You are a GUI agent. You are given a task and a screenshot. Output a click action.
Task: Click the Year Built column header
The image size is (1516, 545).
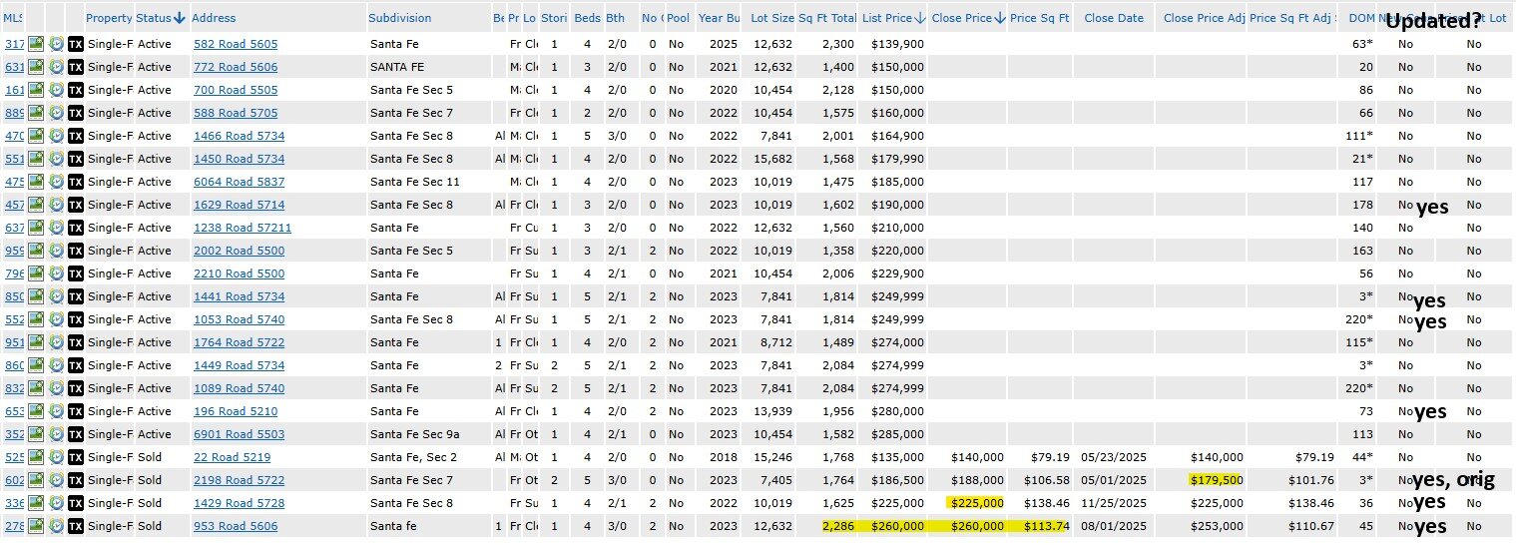click(718, 18)
